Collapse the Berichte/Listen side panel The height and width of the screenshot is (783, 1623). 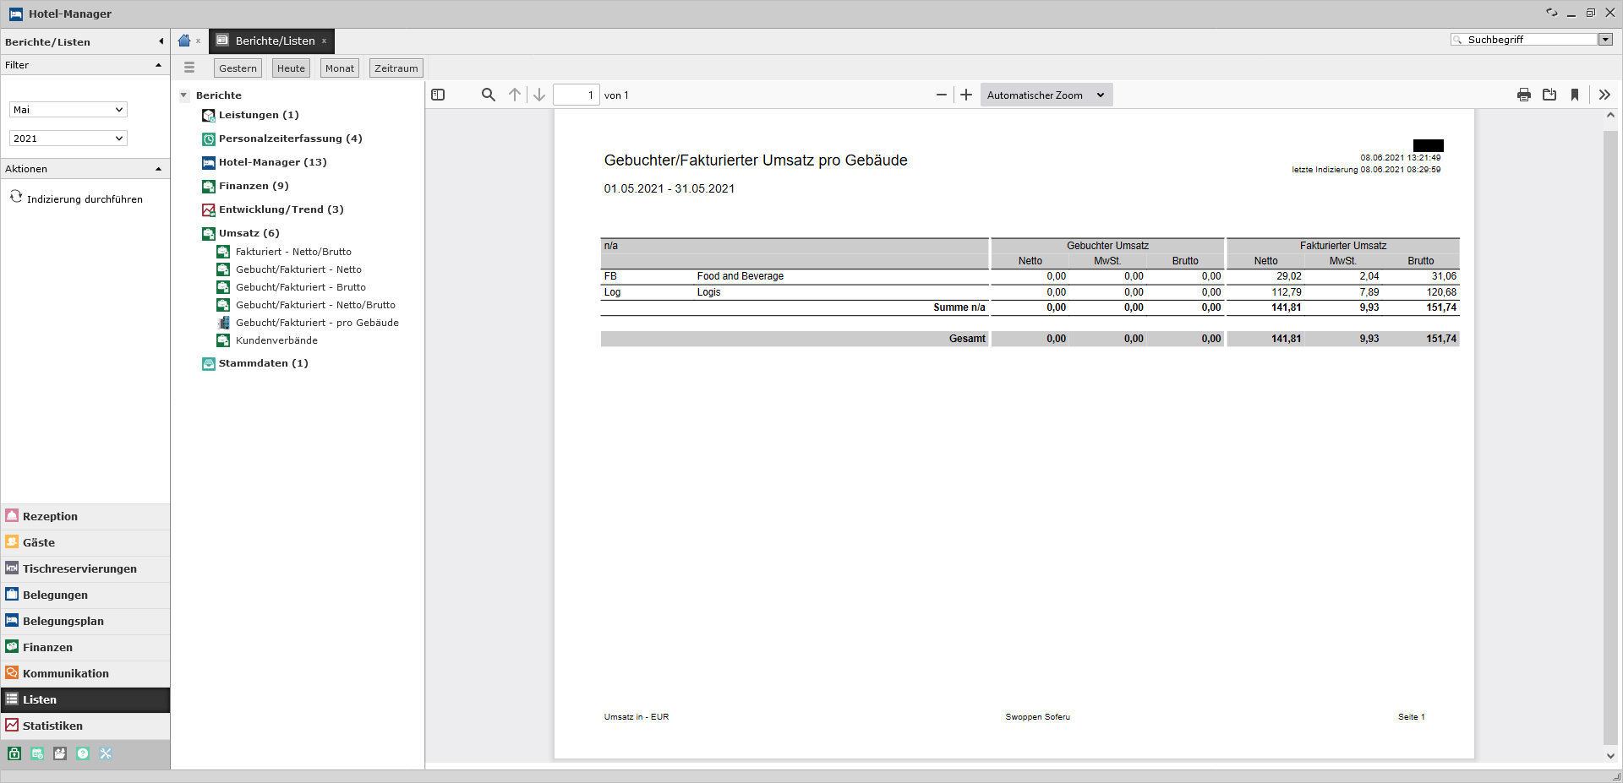(161, 41)
